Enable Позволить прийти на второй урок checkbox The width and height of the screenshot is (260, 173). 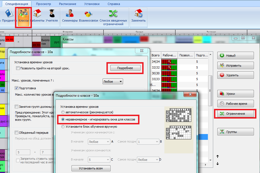[18, 68]
